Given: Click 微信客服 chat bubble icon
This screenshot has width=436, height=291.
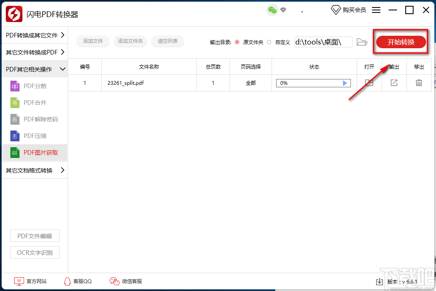Looking at the screenshot, I should pyautogui.click(x=114, y=281).
